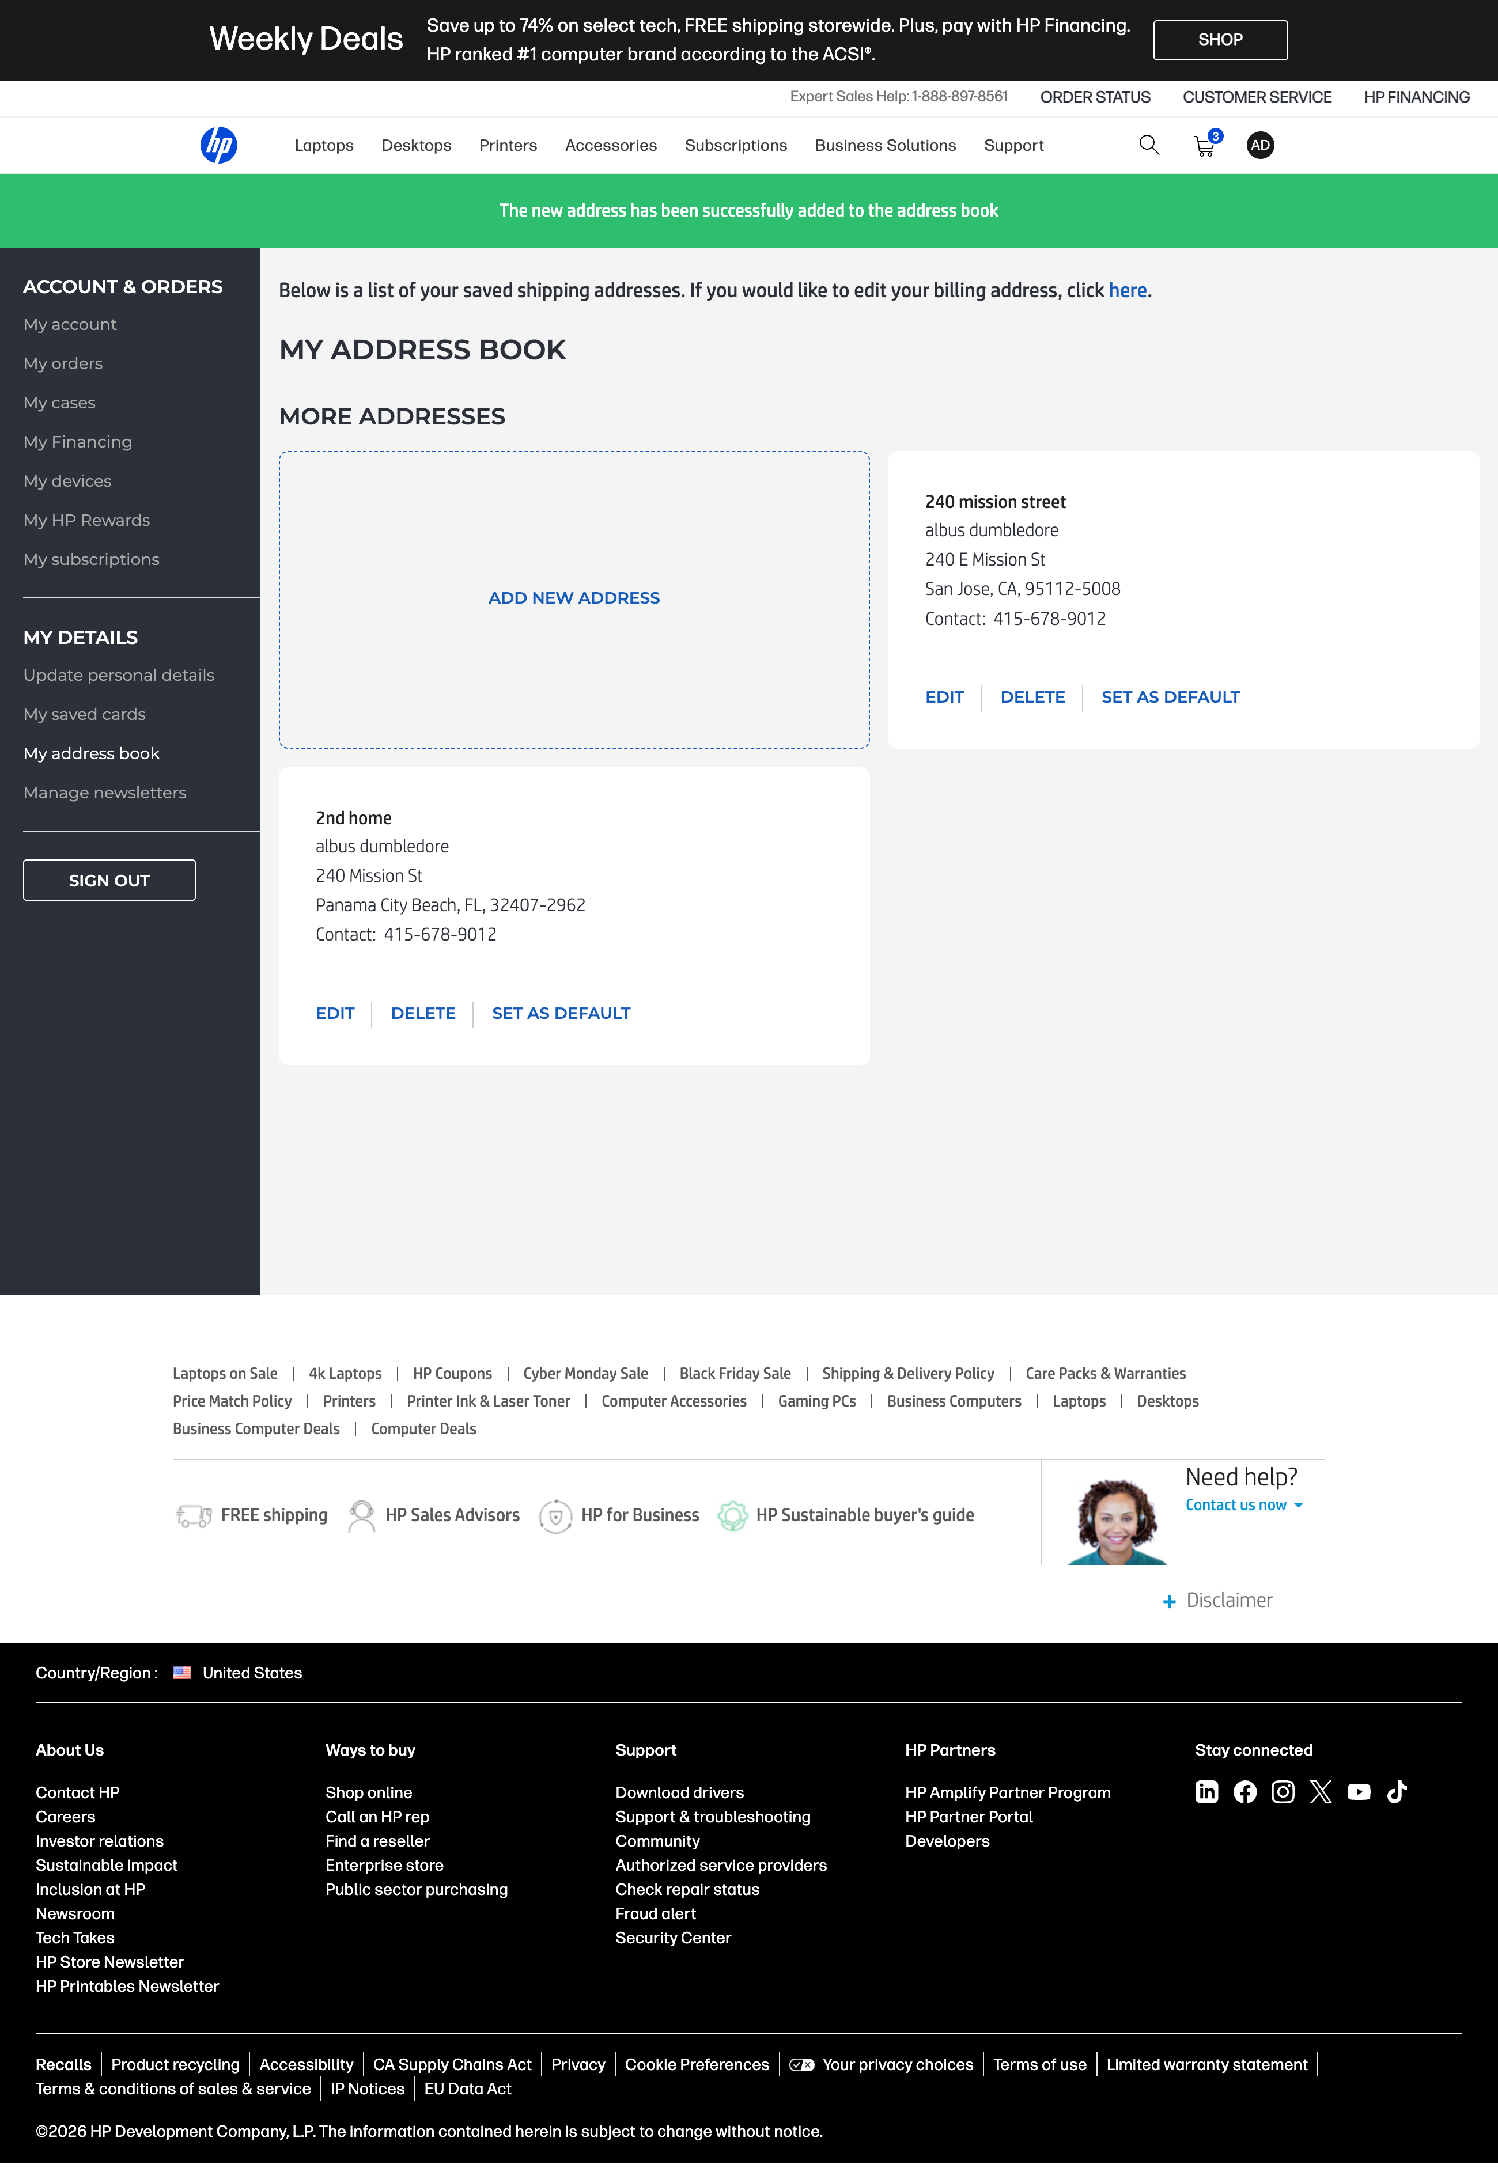This screenshot has width=1498, height=2168.
Task: Open HP's Instagram icon
Action: pyautogui.click(x=1282, y=1792)
